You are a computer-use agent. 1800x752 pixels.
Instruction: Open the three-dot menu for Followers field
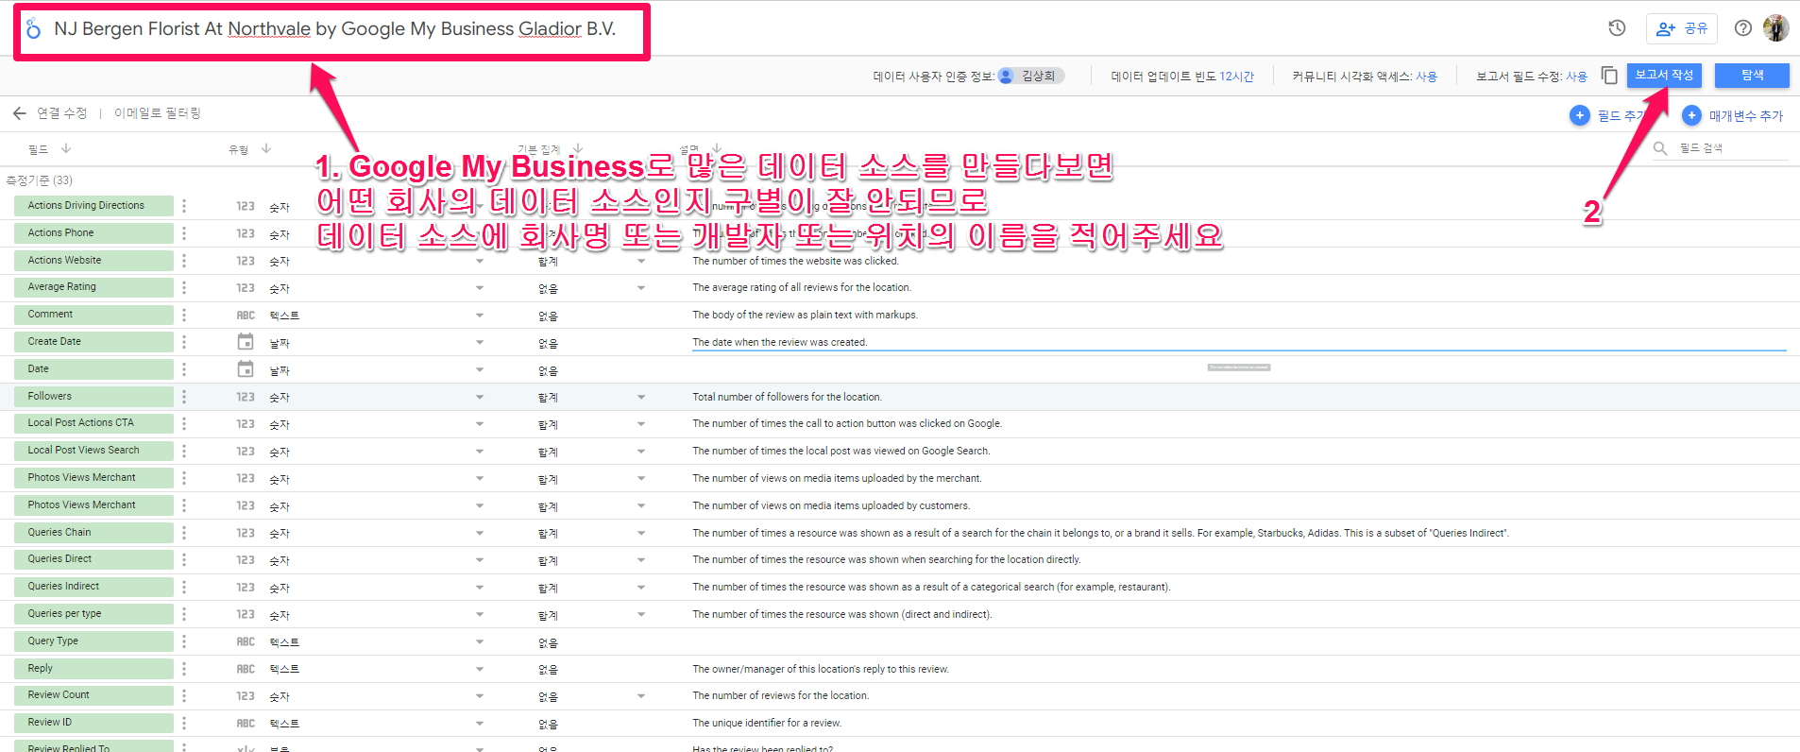click(x=184, y=397)
